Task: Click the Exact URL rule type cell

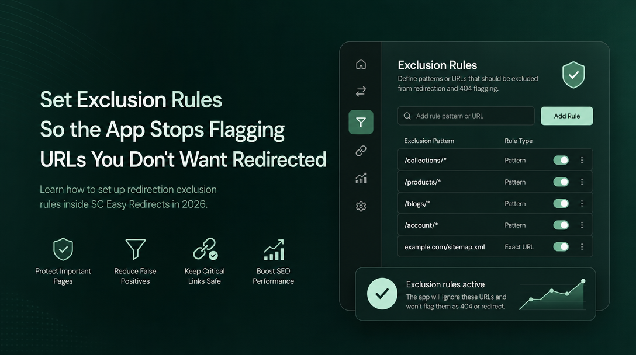Action: pyautogui.click(x=519, y=247)
